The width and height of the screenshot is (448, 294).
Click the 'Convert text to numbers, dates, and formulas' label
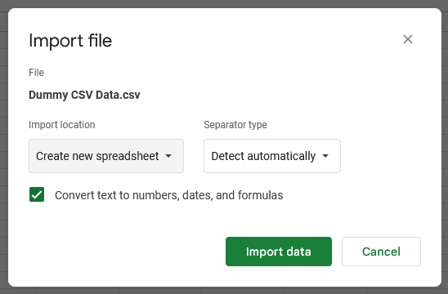[169, 195]
